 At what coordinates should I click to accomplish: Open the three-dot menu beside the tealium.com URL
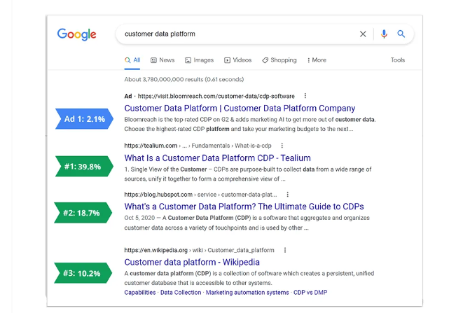tap(282, 146)
